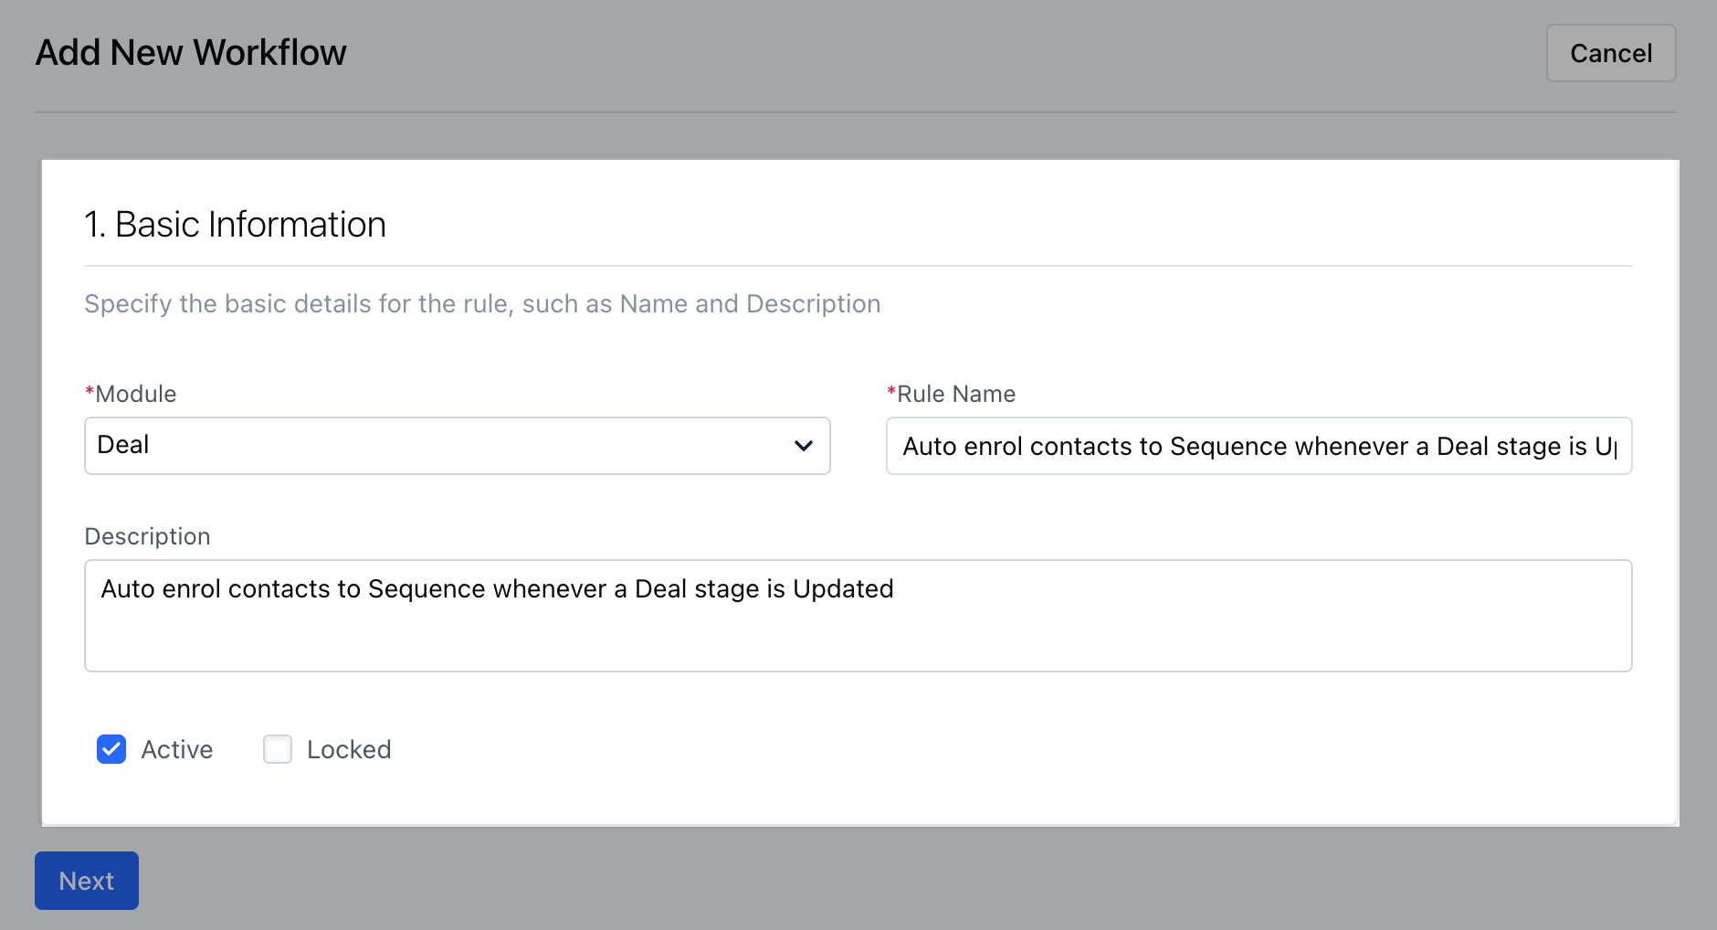Proceed with the Next button
1717x930 pixels.
point(87,881)
